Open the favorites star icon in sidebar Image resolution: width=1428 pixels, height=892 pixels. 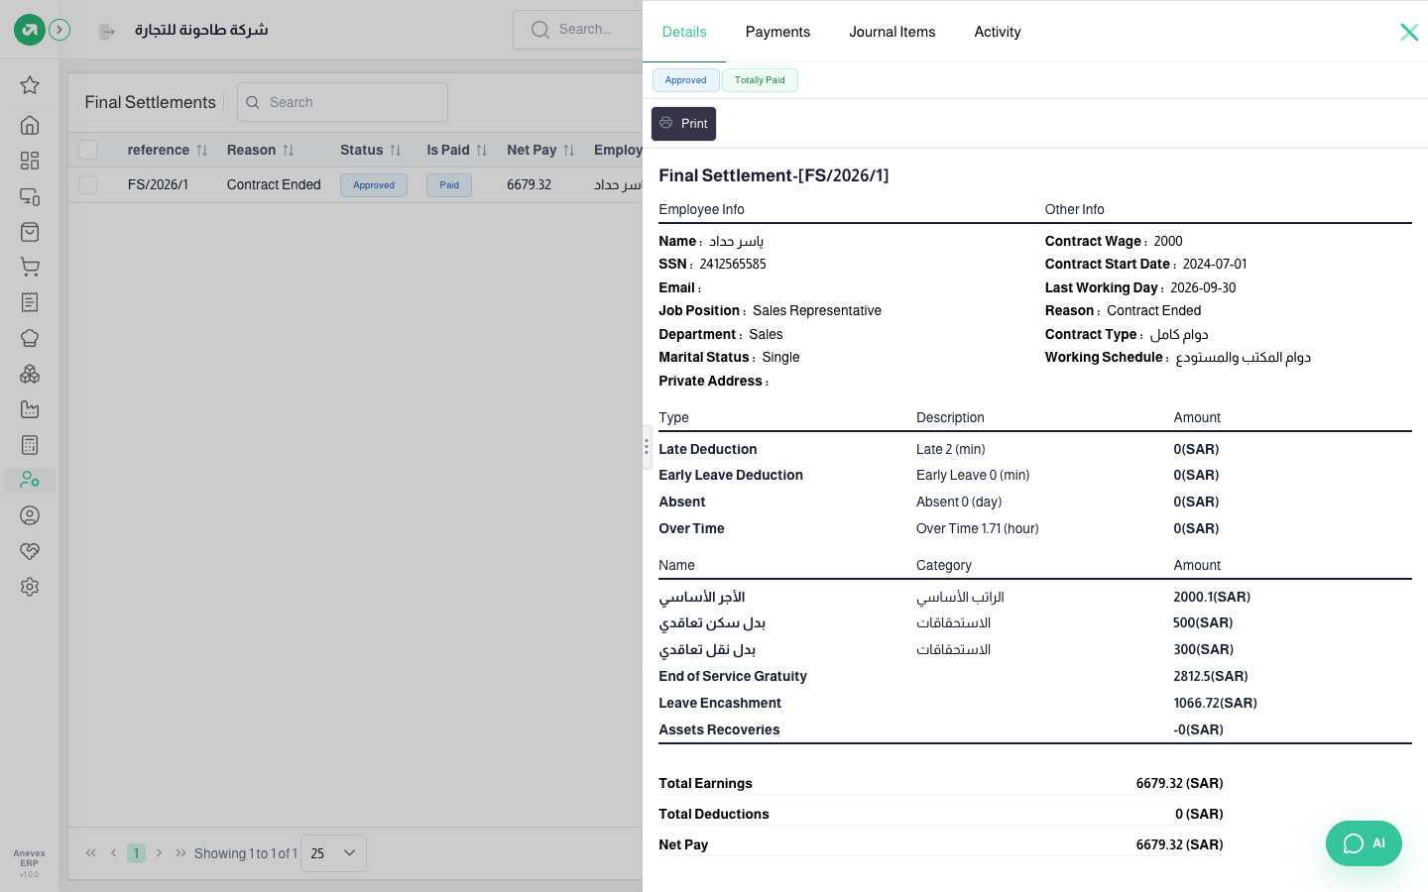tap(30, 85)
